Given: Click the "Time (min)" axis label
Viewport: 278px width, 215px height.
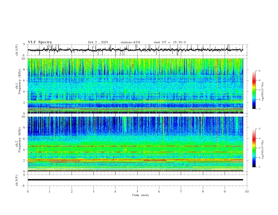Looking at the screenshot, I should (140, 195).
